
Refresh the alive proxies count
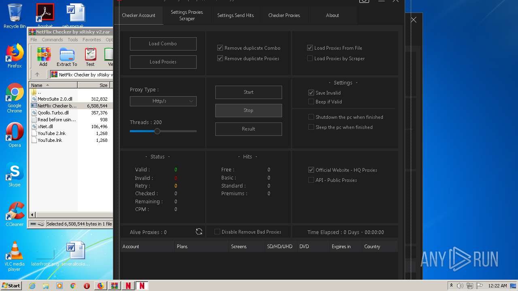pos(199,232)
